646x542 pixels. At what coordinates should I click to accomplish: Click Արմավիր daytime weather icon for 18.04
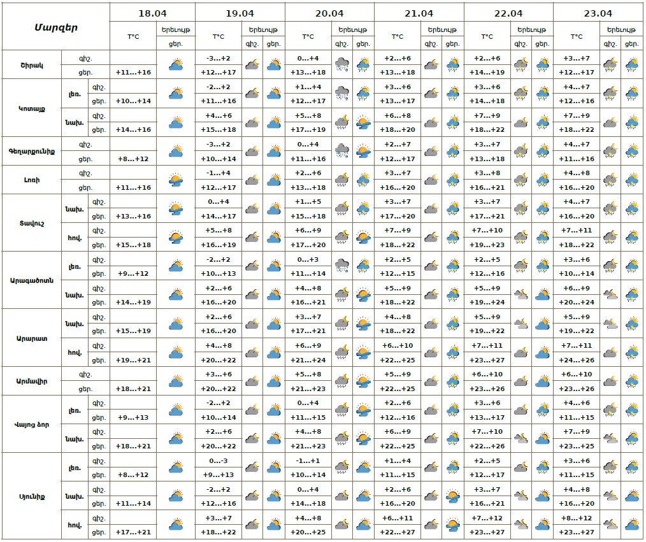[x=176, y=382]
